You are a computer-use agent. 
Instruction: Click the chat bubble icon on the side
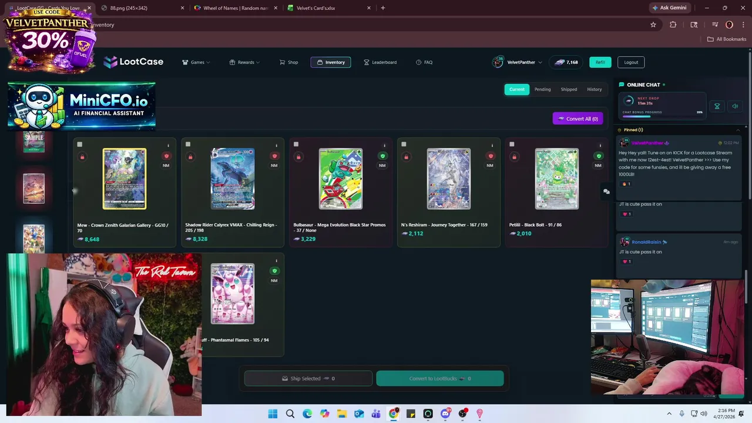pyautogui.click(x=606, y=192)
